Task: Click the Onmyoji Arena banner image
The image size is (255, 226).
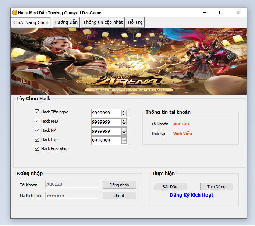Action: click(129, 61)
